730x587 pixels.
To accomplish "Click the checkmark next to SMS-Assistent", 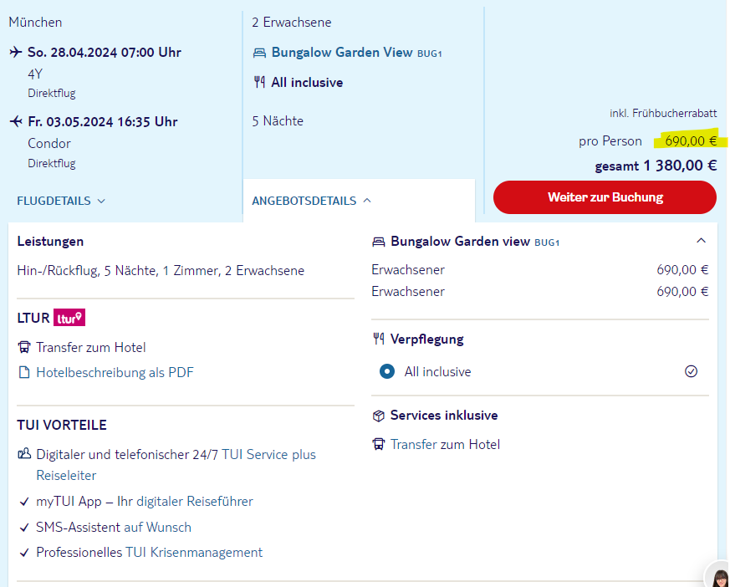I will 23,529.
